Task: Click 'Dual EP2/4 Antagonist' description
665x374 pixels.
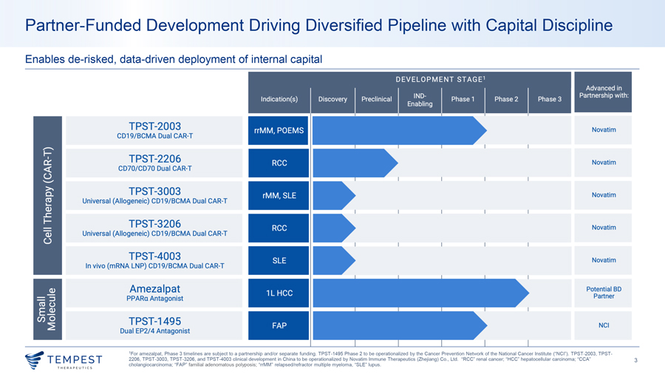Action: coord(155,331)
